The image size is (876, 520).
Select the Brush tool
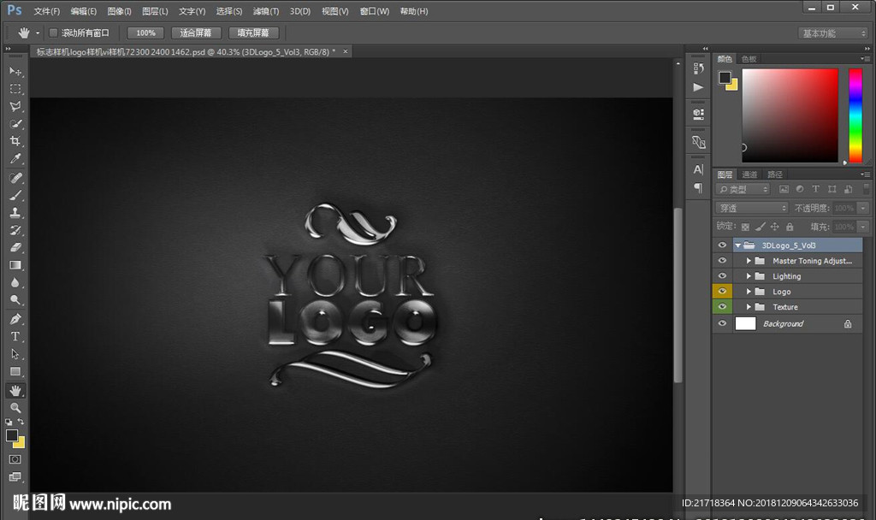click(x=15, y=195)
